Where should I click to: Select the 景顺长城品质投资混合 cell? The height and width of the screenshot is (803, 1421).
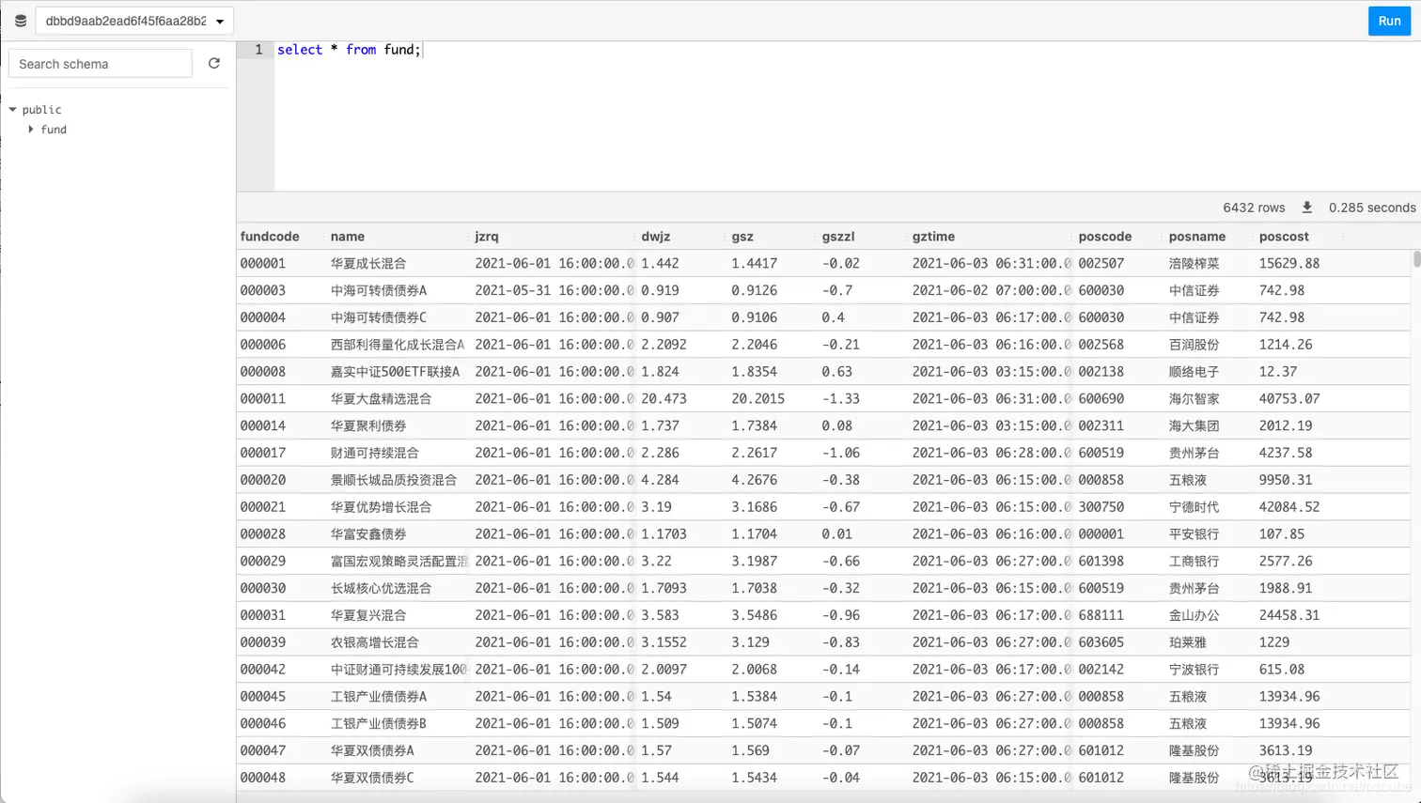tap(394, 480)
